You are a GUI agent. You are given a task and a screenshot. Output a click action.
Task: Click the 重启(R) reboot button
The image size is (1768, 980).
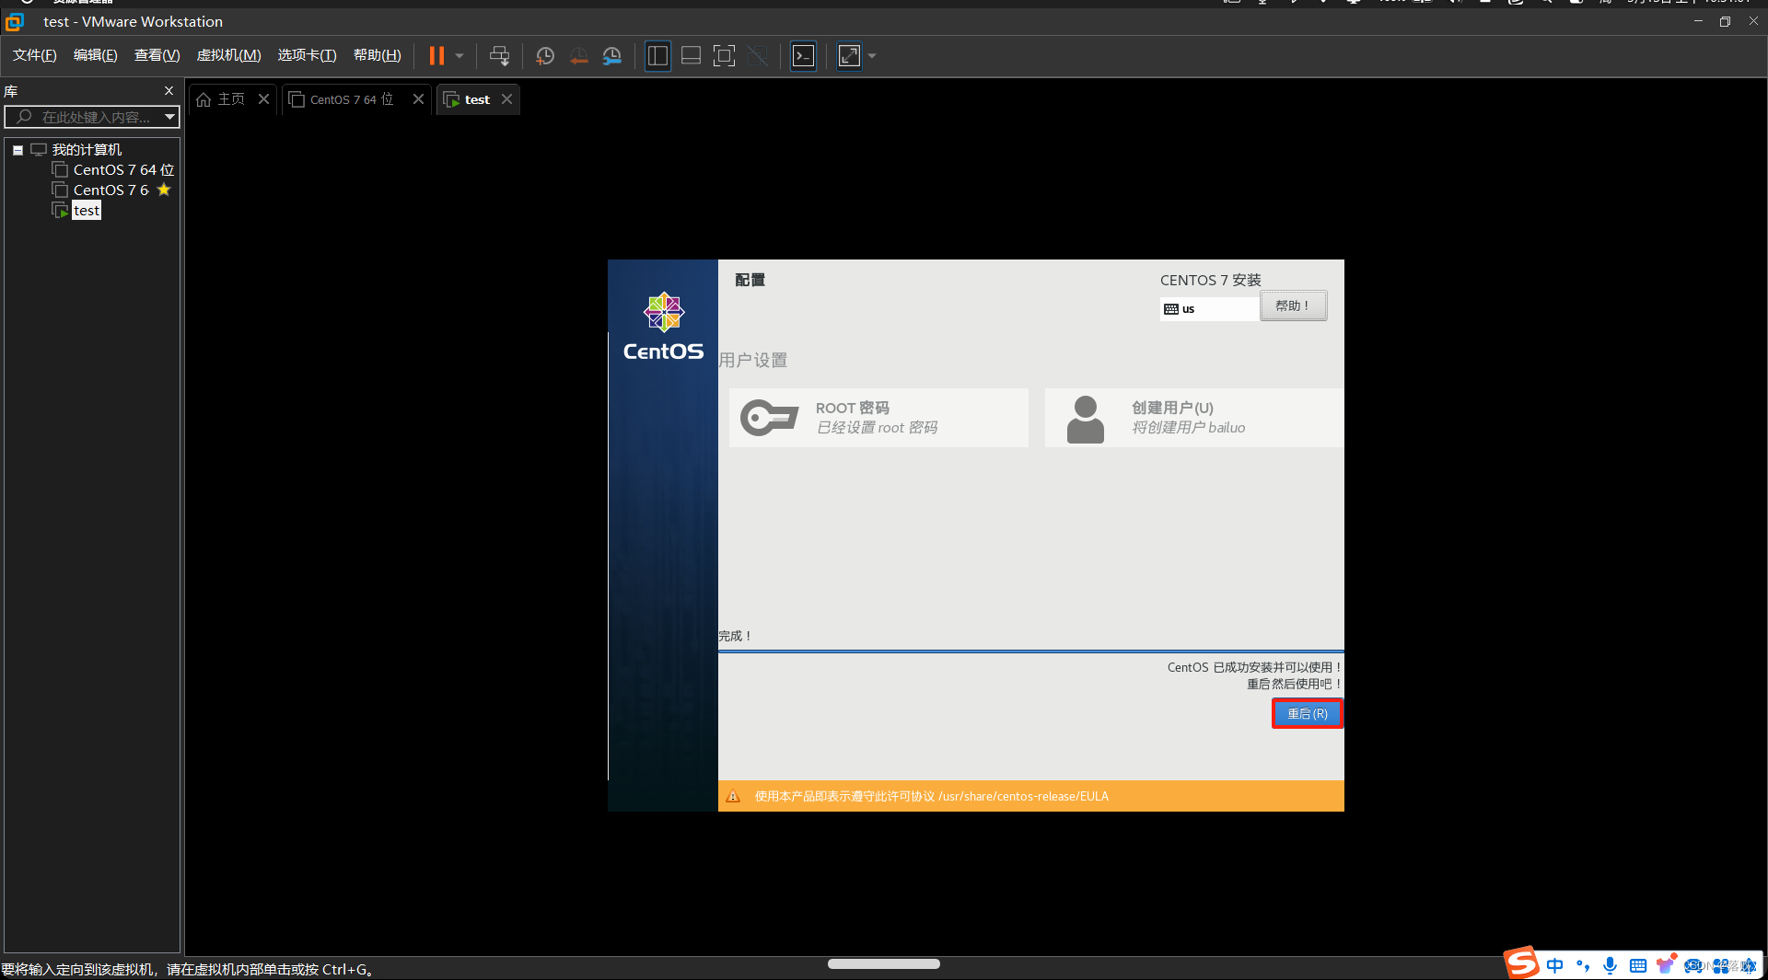coord(1308,714)
